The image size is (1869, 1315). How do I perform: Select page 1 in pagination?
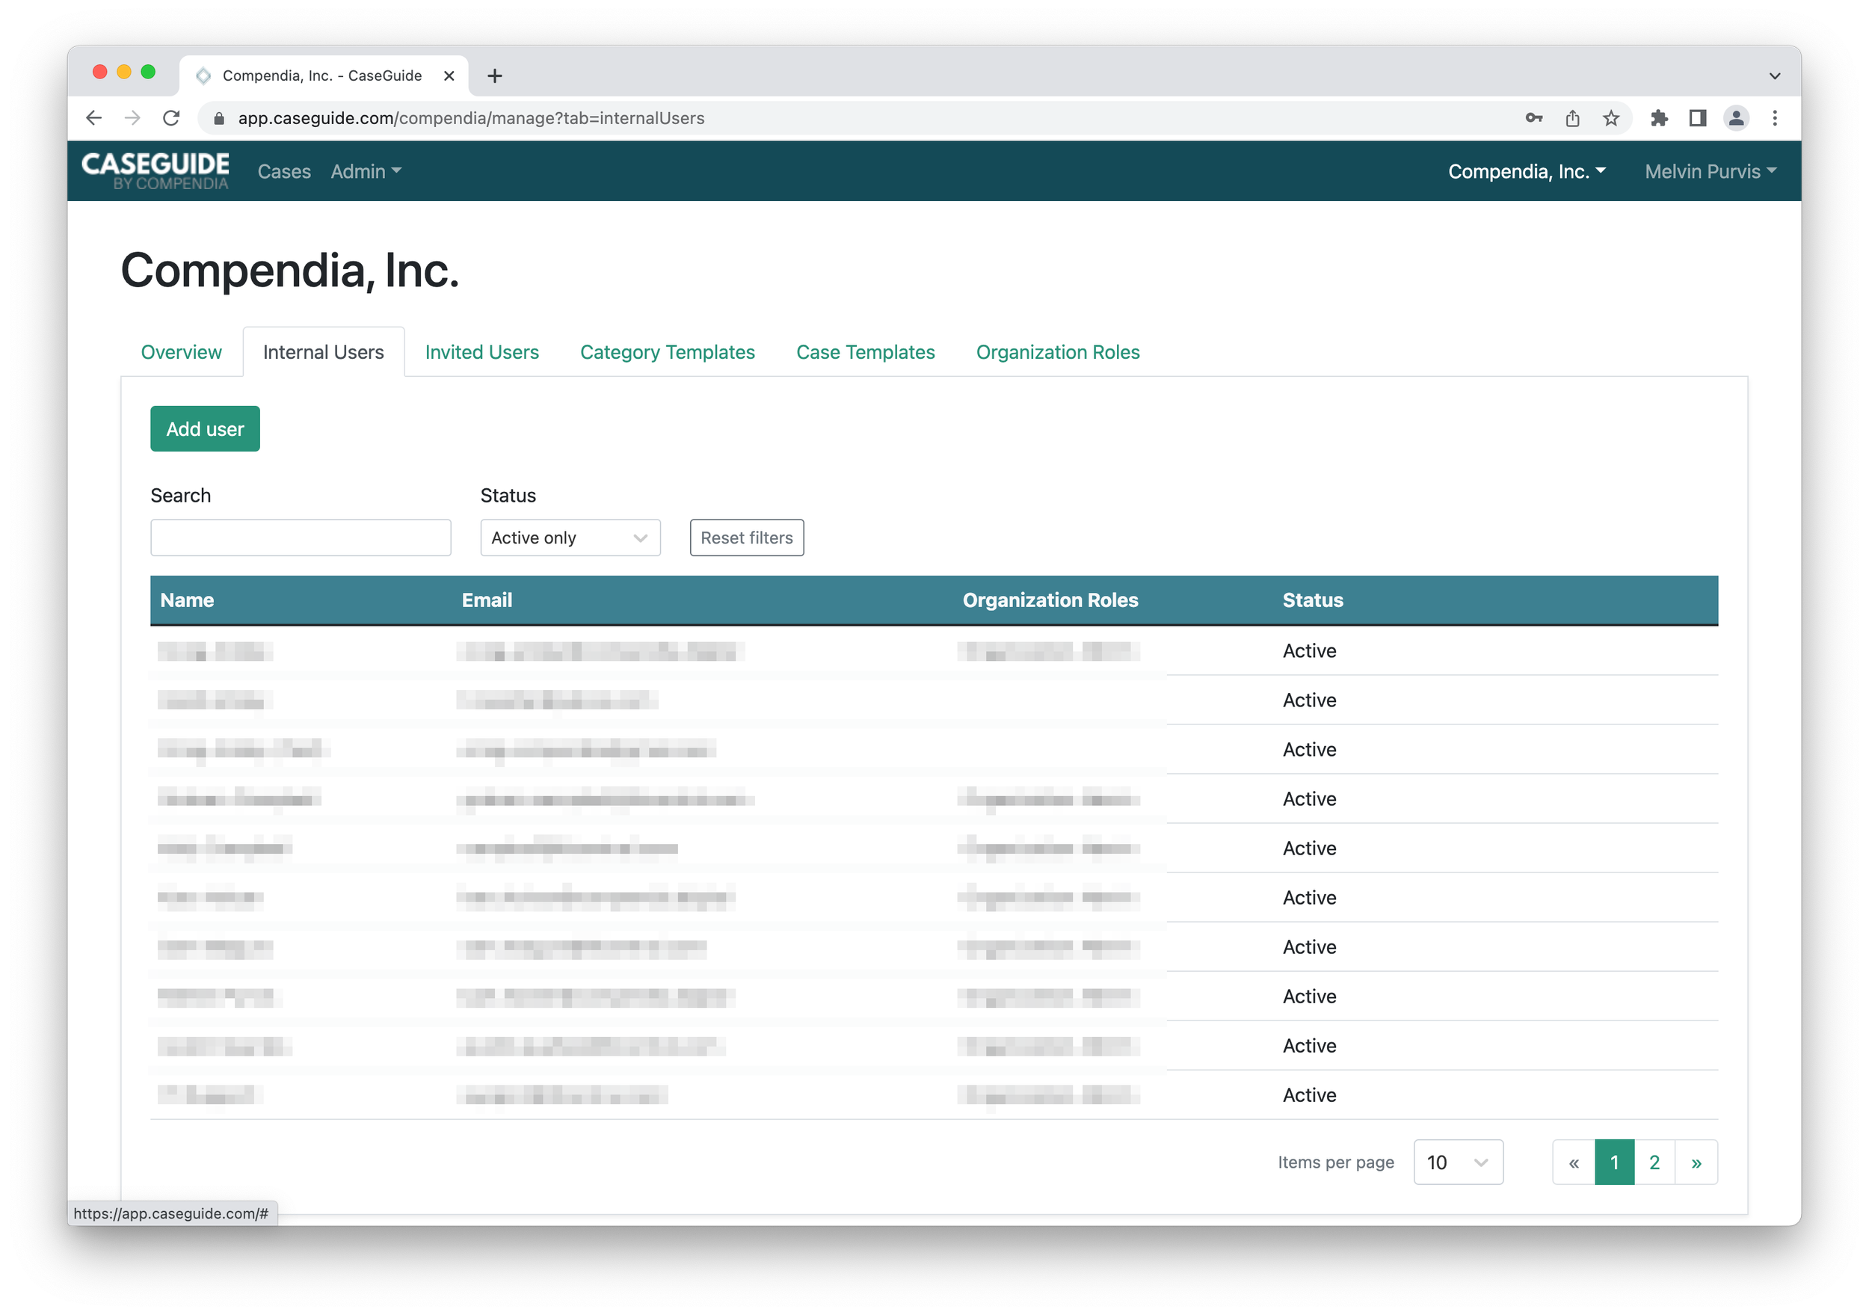[x=1614, y=1162]
